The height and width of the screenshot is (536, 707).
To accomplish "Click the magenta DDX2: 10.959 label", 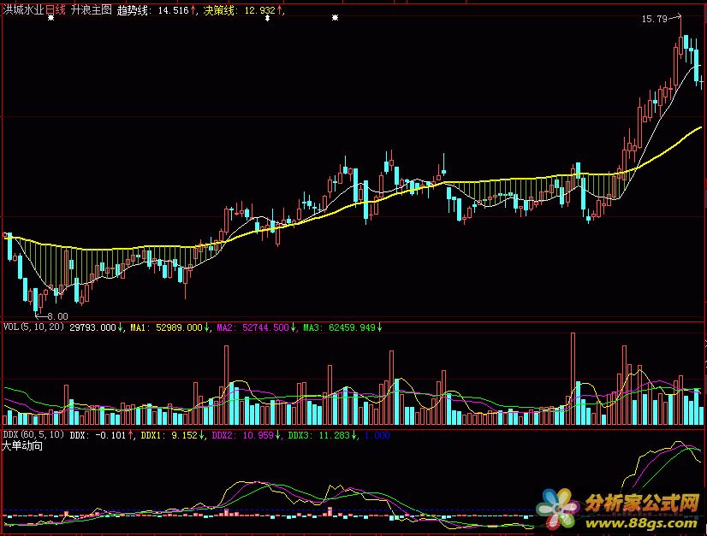I will 242,435.
